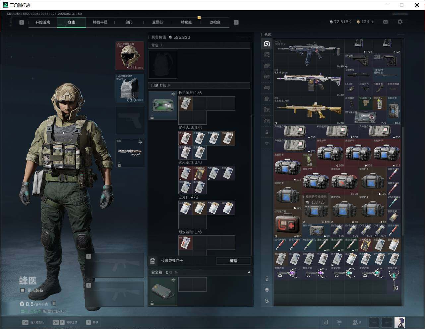Open the 改枪台 tab
This screenshot has height=329, width=425.
[x=215, y=22]
